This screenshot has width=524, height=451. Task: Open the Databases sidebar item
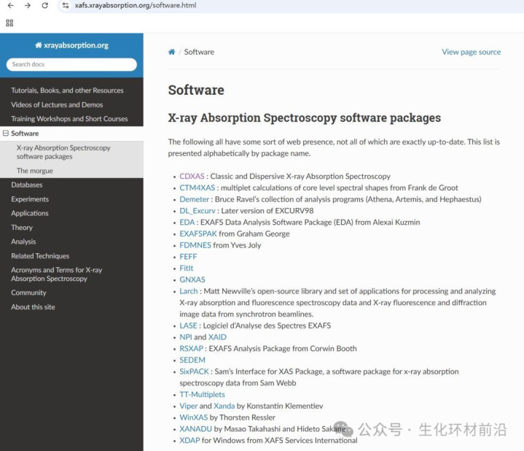point(27,185)
